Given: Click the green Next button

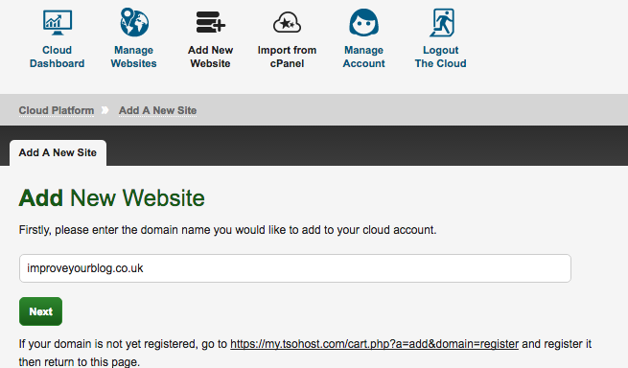Looking at the screenshot, I should tap(41, 311).
